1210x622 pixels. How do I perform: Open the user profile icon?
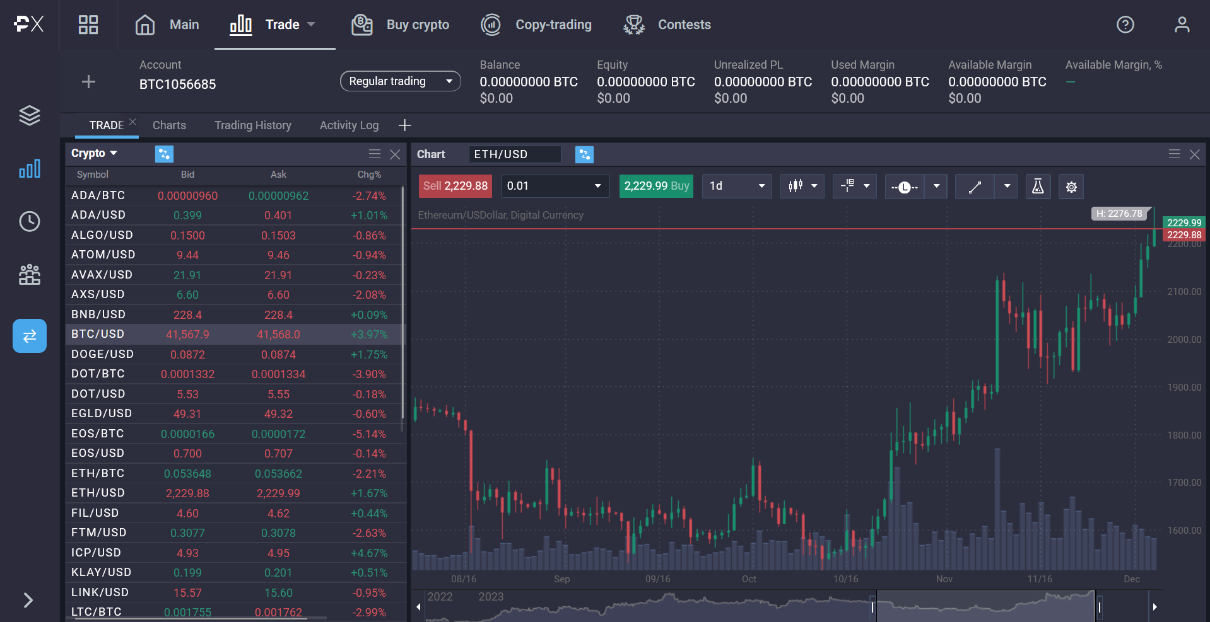click(1182, 25)
